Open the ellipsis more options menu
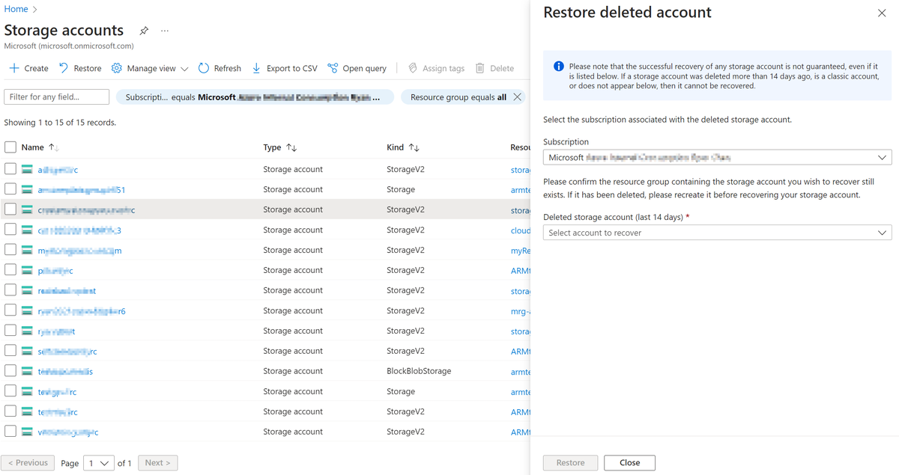This screenshot has height=475, width=899. click(x=165, y=31)
